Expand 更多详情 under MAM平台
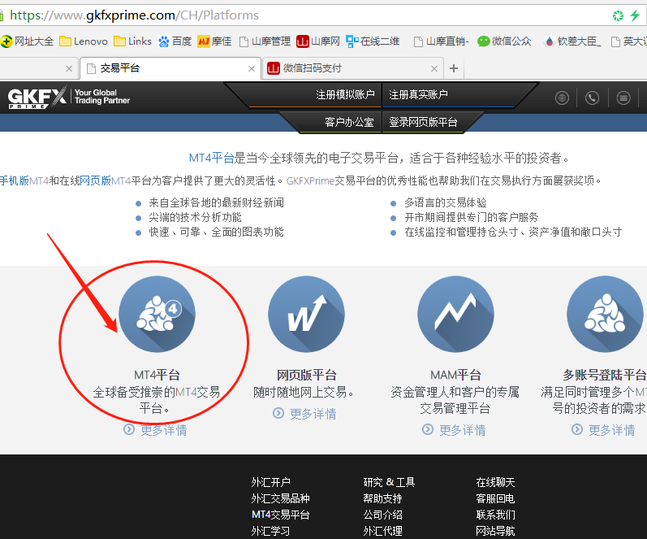 pyautogui.click(x=455, y=430)
